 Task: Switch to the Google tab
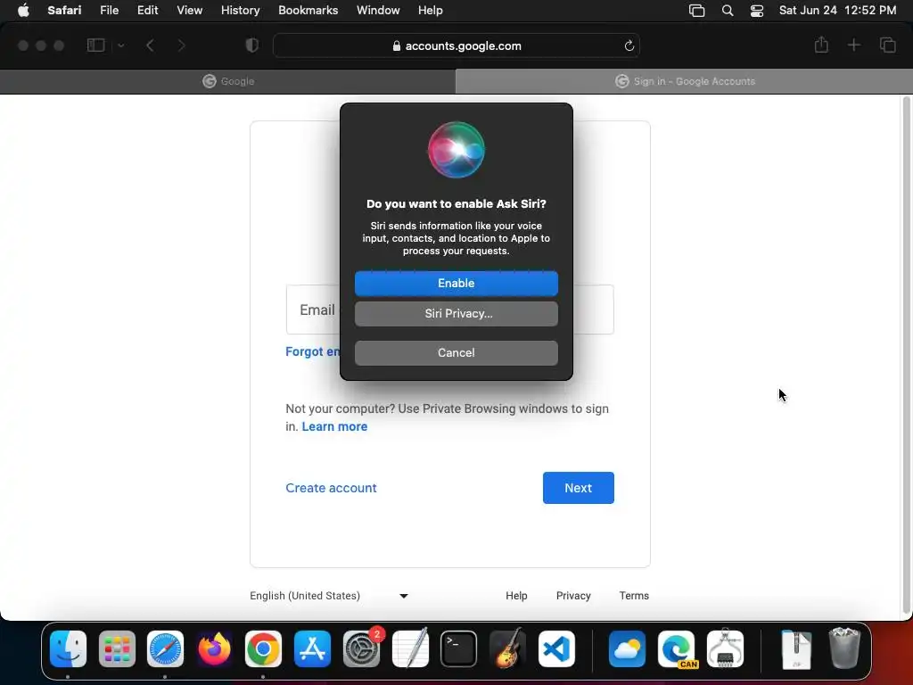[227, 81]
